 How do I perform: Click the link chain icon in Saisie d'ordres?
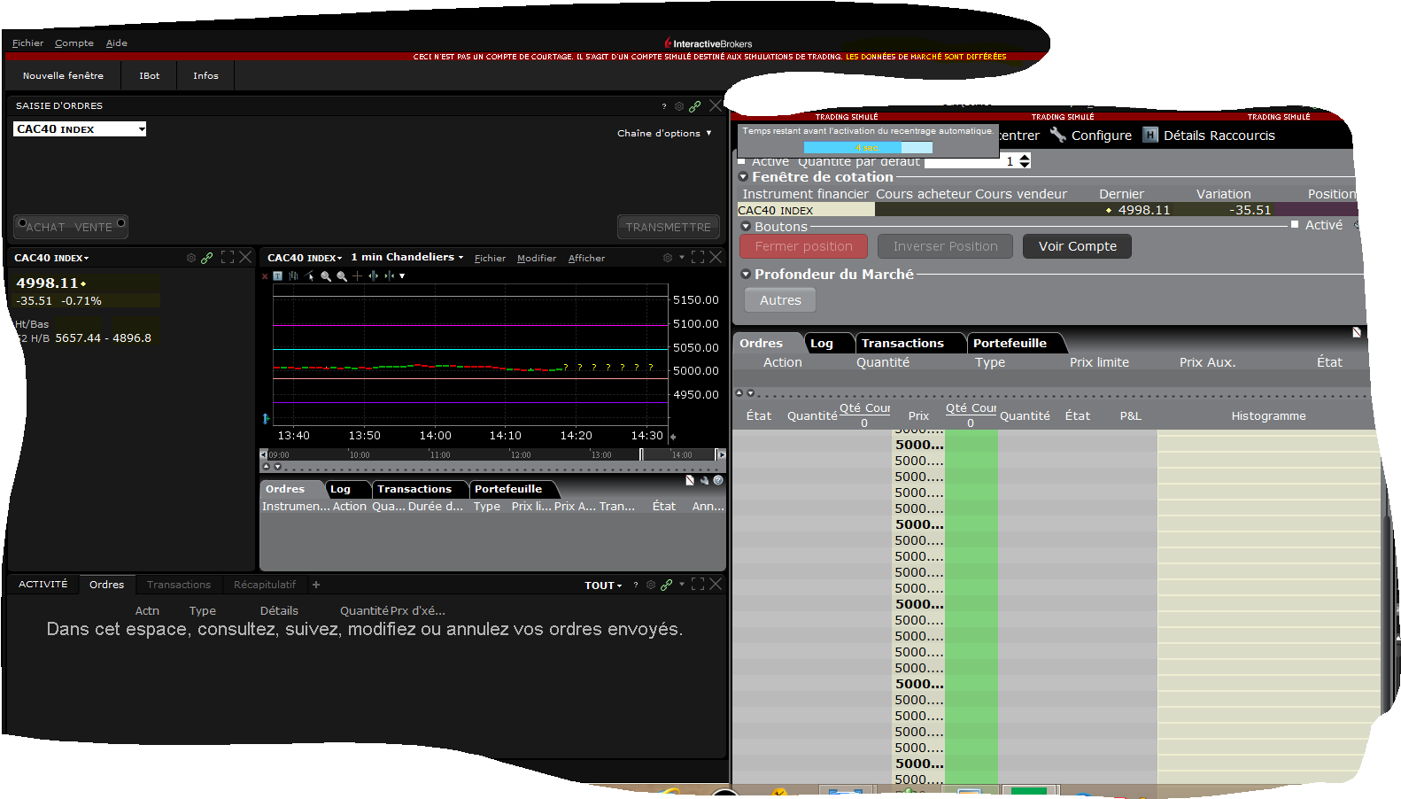pos(695,106)
